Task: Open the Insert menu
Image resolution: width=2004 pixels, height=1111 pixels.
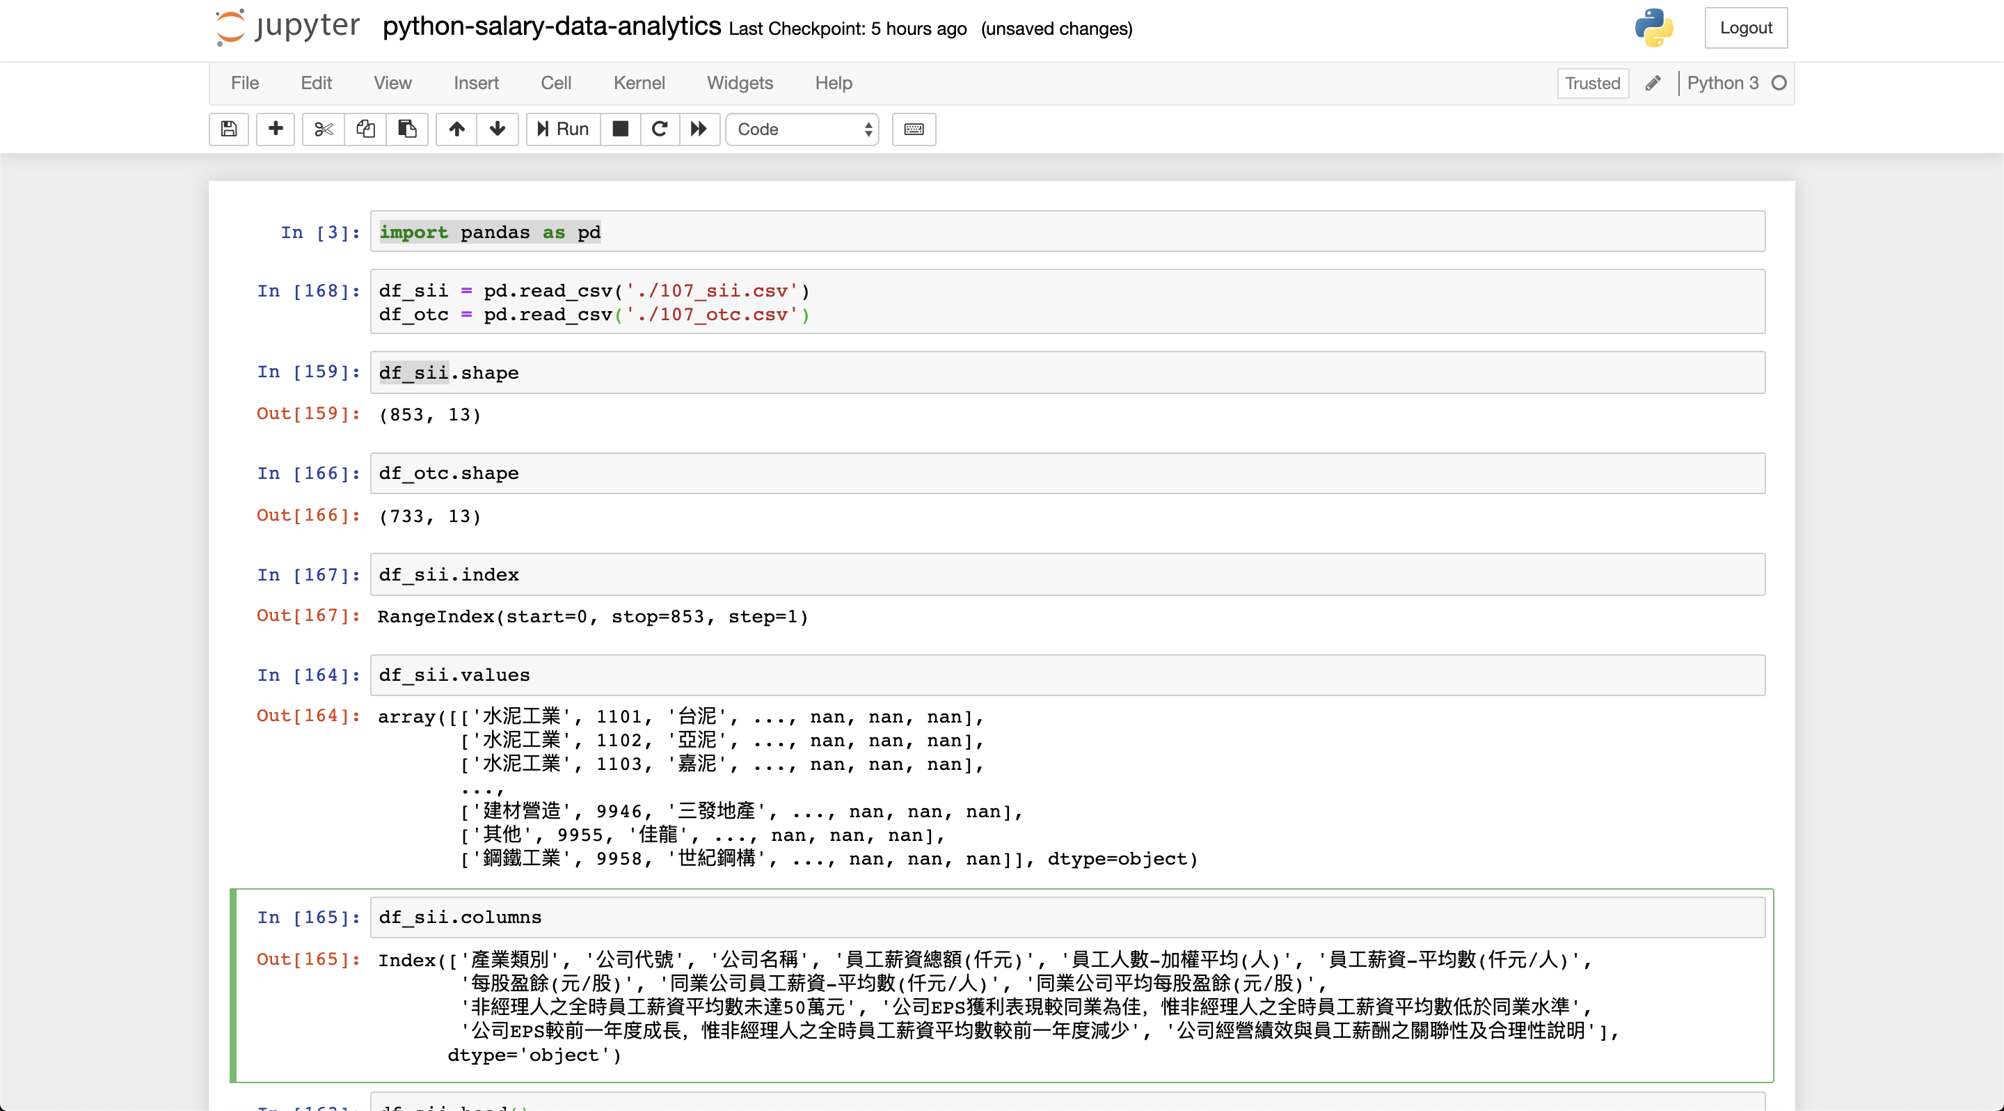Action: click(476, 84)
